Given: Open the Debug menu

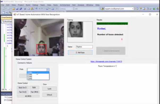Looking at the screenshot, I should pyautogui.click(x=35, y=5).
